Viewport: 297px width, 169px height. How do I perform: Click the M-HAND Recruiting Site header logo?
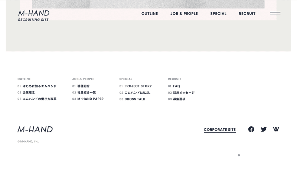coord(34,16)
